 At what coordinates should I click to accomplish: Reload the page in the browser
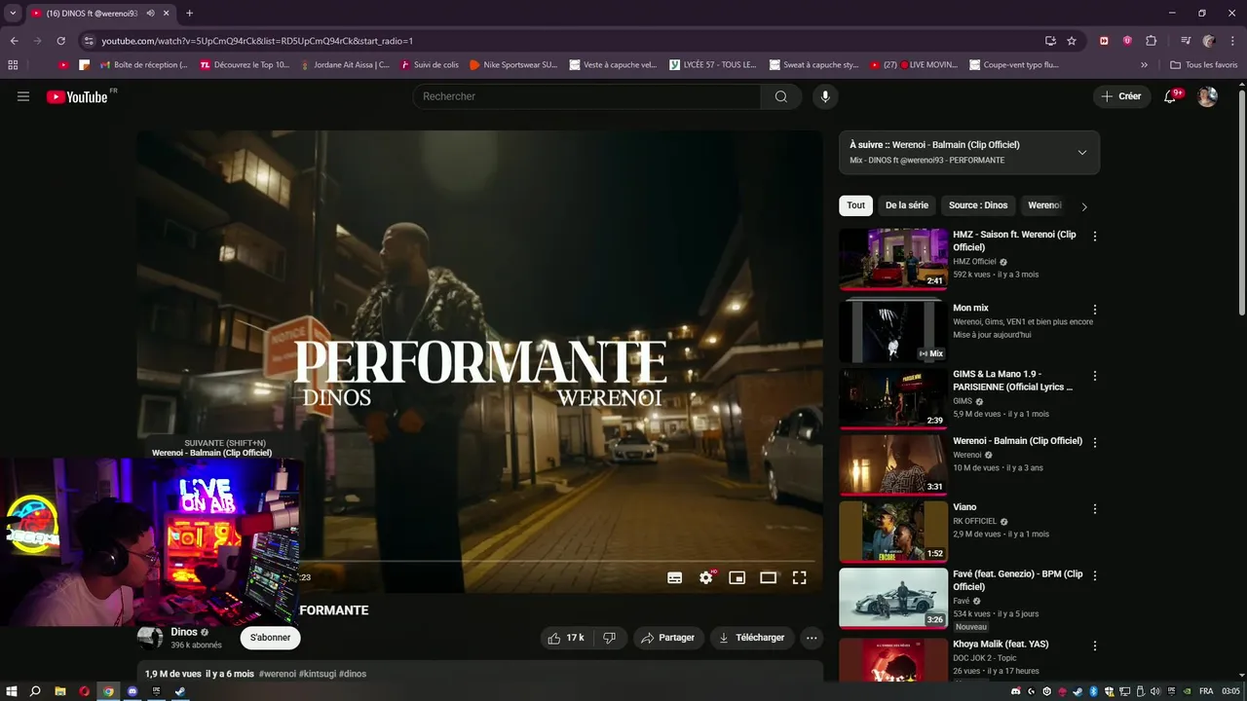pyautogui.click(x=60, y=41)
